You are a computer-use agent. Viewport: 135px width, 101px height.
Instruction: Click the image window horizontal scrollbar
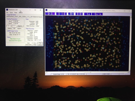point(87,72)
